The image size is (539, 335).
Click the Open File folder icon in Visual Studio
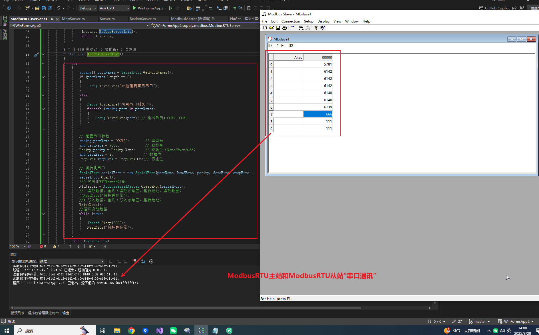coord(37,8)
